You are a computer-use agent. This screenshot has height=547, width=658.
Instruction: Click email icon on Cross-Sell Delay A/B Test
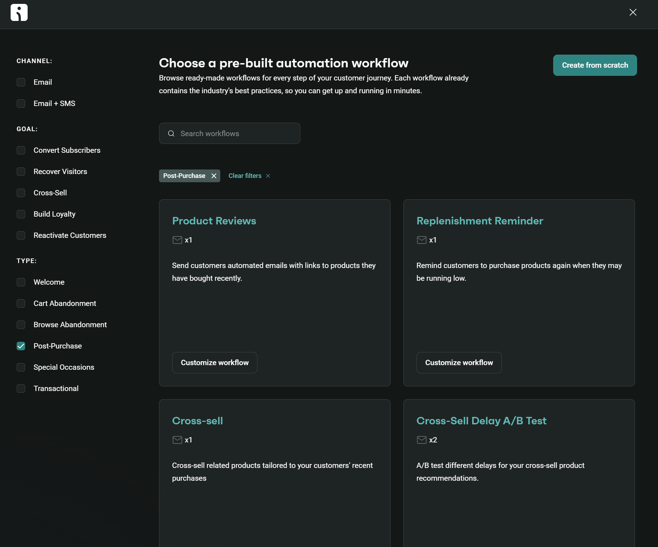click(x=421, y=440)
